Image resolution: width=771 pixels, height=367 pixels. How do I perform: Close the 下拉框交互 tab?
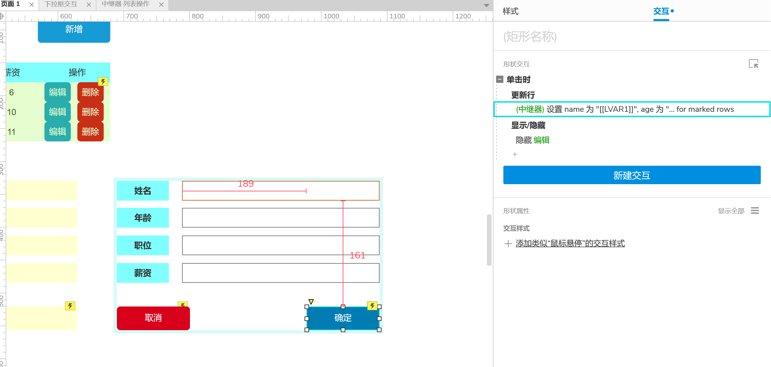(89, 5)
